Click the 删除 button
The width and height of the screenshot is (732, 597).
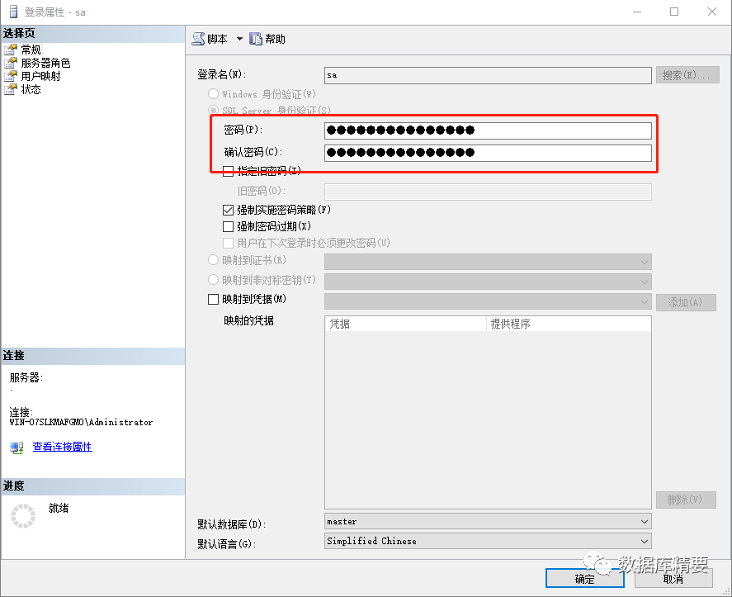685,500
